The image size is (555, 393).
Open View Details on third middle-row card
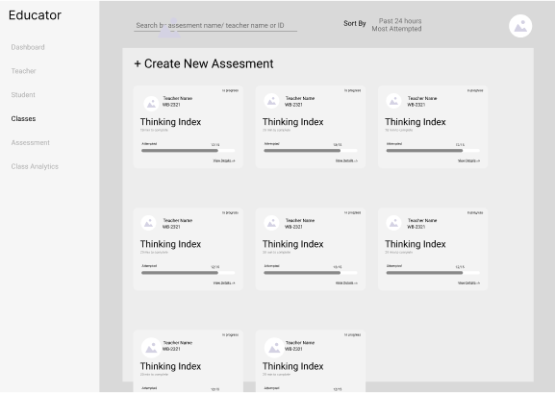click(468, 283)
